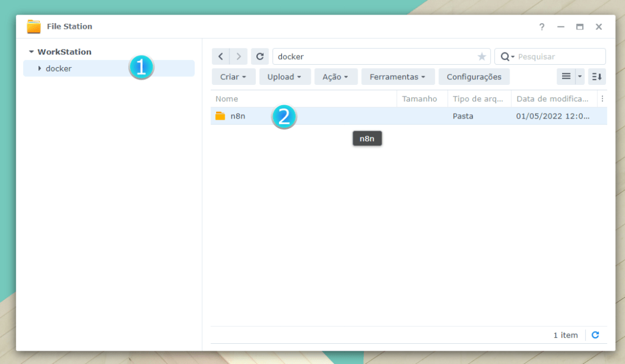Screen dimensions: 625x364
Task: Open the Ferramentas dropdown menu
Action: click(397, 77)
